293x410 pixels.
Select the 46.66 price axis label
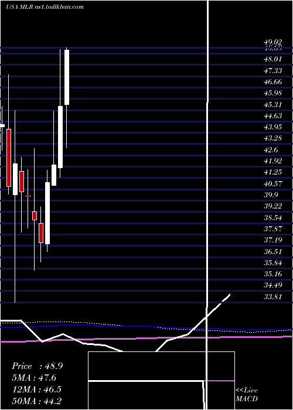[x=272, y=82]
